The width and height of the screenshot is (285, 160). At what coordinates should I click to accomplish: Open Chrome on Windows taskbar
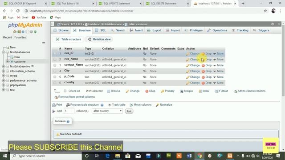pos(199,156)
